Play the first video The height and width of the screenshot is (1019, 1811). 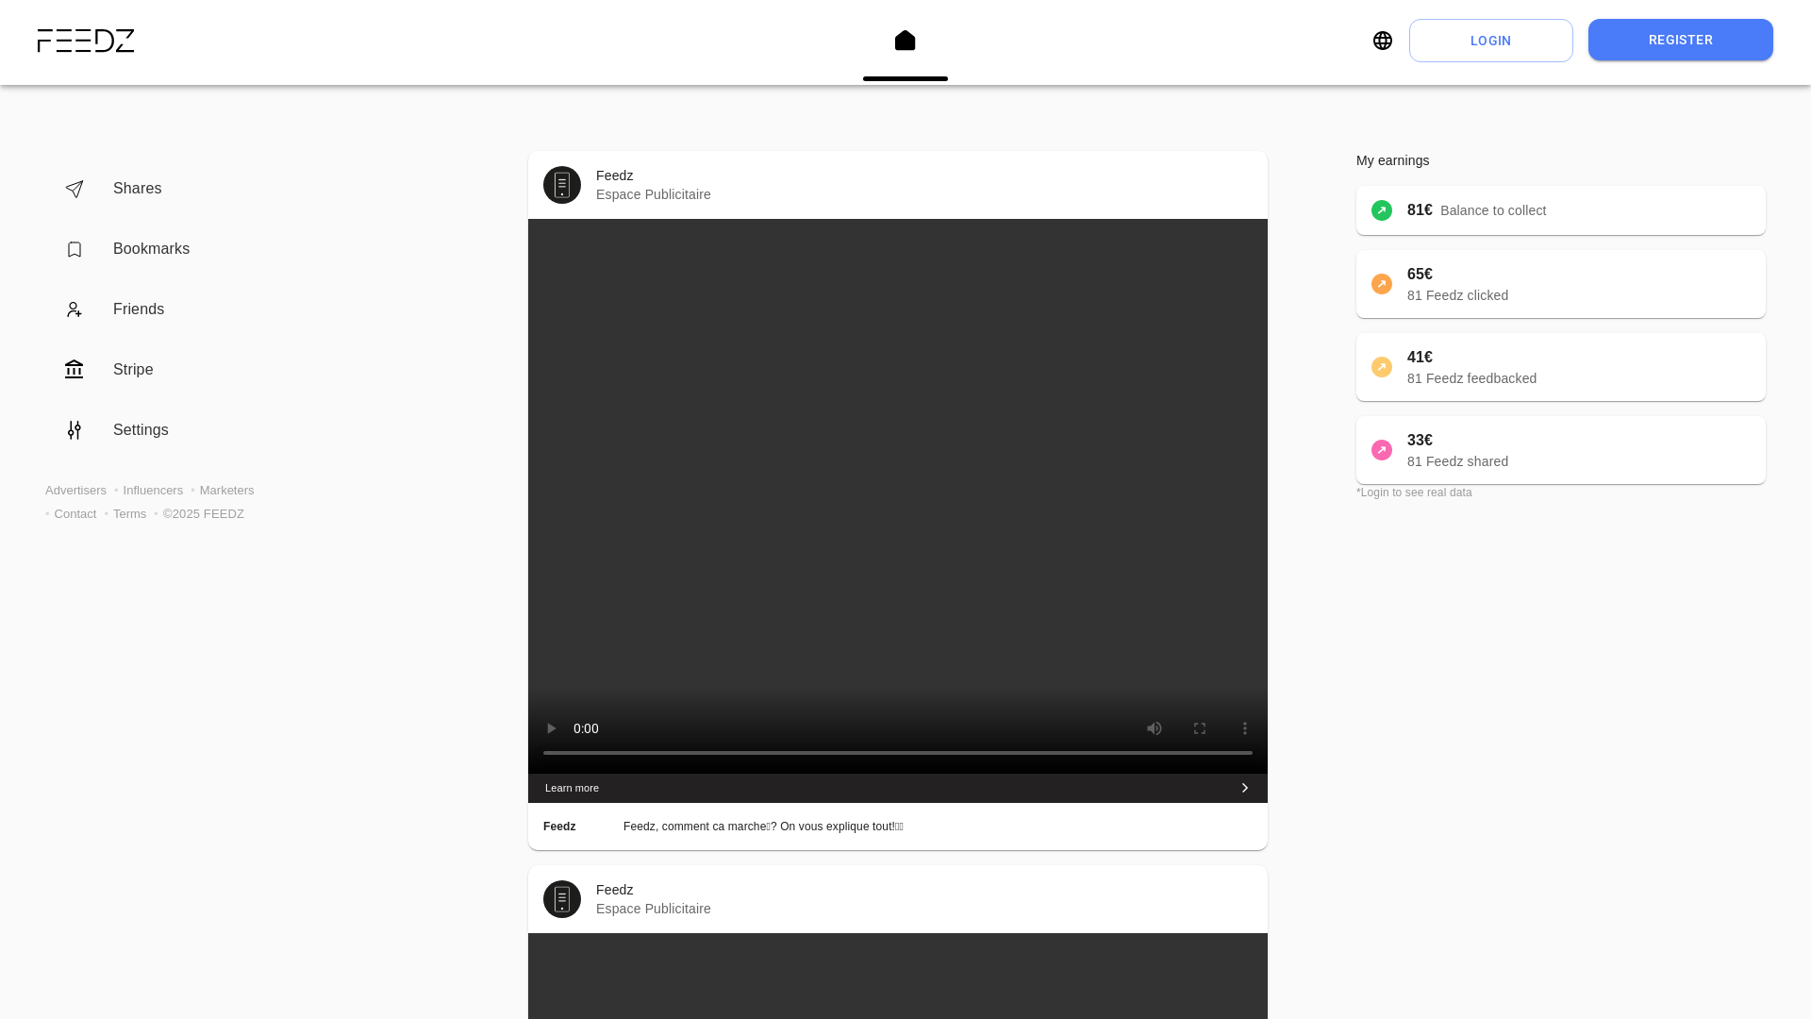tap(552, 728)
